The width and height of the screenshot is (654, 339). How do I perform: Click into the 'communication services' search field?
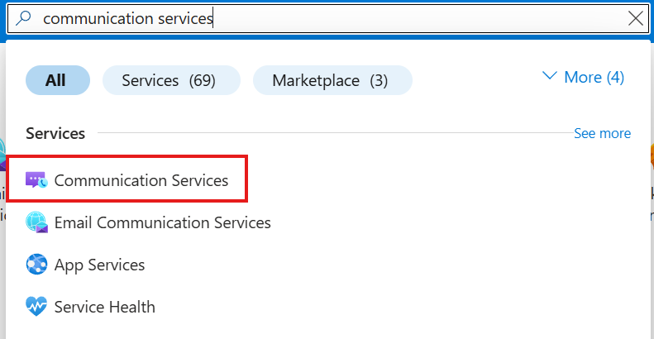click(x=331, y=18)
